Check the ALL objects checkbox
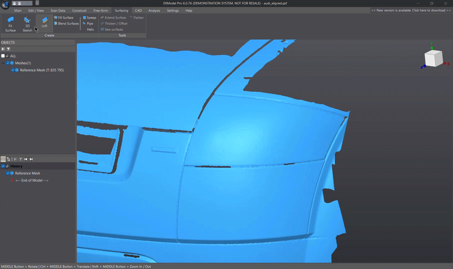Screen dimensions: 453x269 click(x=3, y=56)
